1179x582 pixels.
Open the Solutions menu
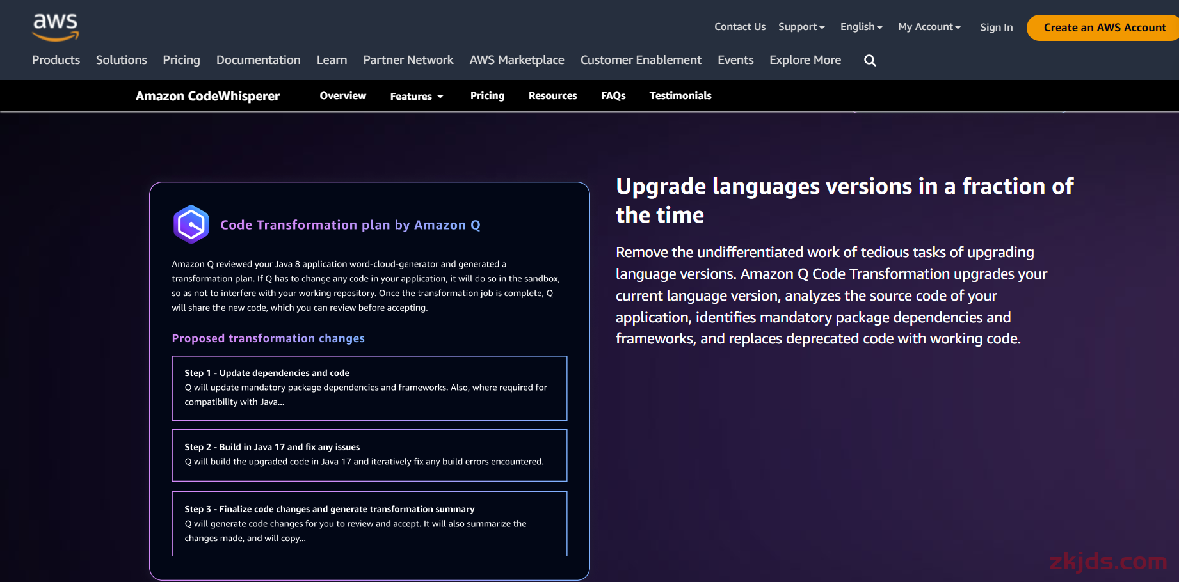(122, 60)
